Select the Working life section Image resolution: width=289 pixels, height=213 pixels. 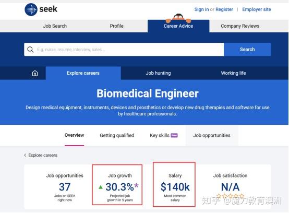coord(233,73)
